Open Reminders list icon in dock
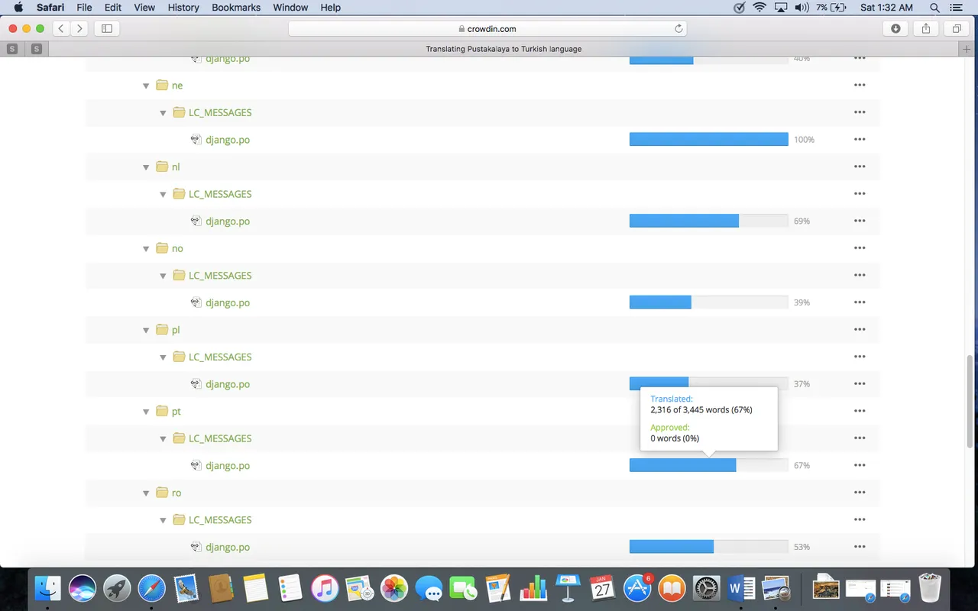This screenshot has width=978, height=611. (290, 588)
